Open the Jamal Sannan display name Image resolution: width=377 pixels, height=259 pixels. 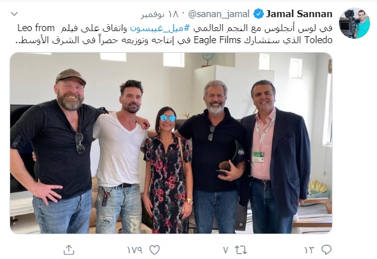coord(299,14)
